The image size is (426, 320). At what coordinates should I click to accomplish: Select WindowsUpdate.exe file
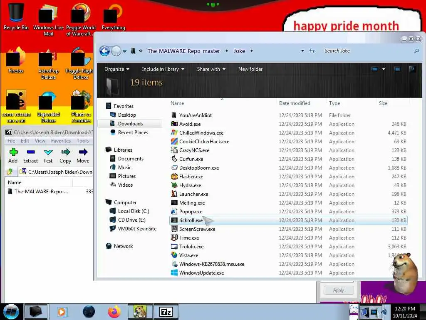tap(202, 272)
